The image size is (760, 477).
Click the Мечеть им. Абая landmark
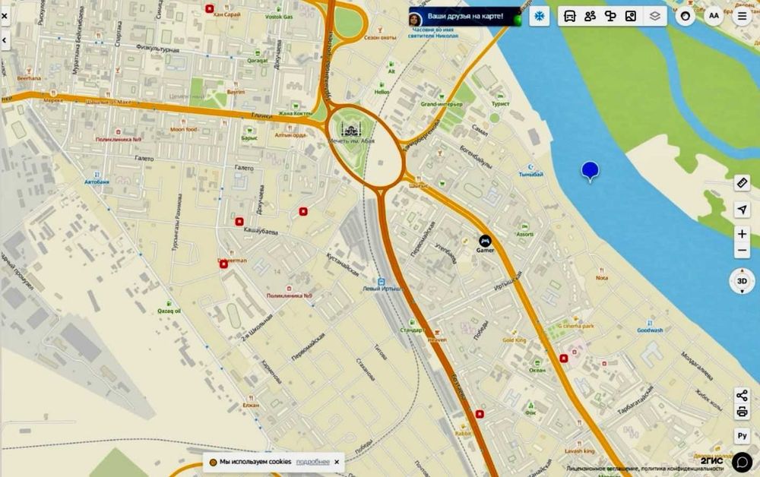point(350,129)
